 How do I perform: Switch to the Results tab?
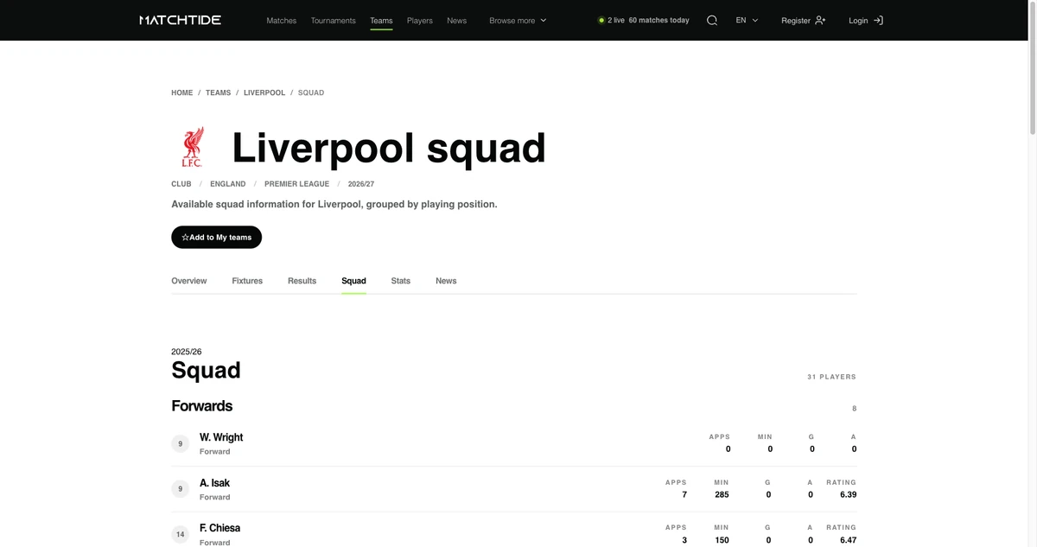point(302,281)
